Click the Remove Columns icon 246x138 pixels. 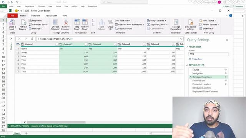coord(66,22)
